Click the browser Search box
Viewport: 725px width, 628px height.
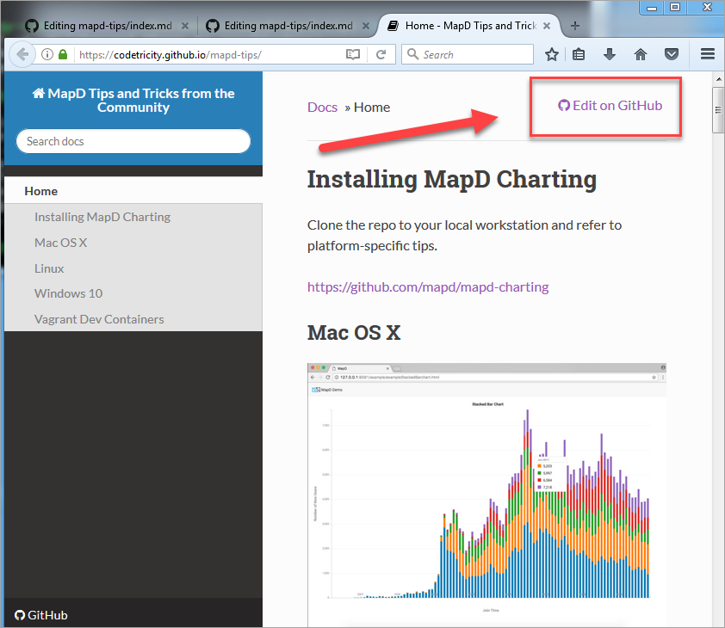pyautogui.click(x=468, y=54)
